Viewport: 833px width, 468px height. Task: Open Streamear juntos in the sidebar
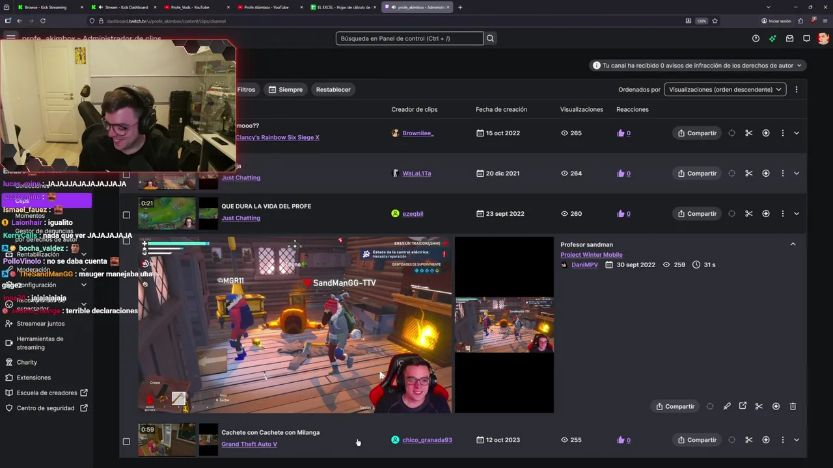tap(40, 324)
